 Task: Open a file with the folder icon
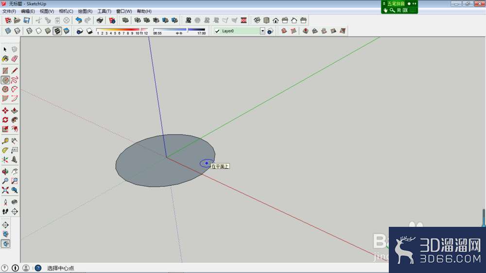17,20
